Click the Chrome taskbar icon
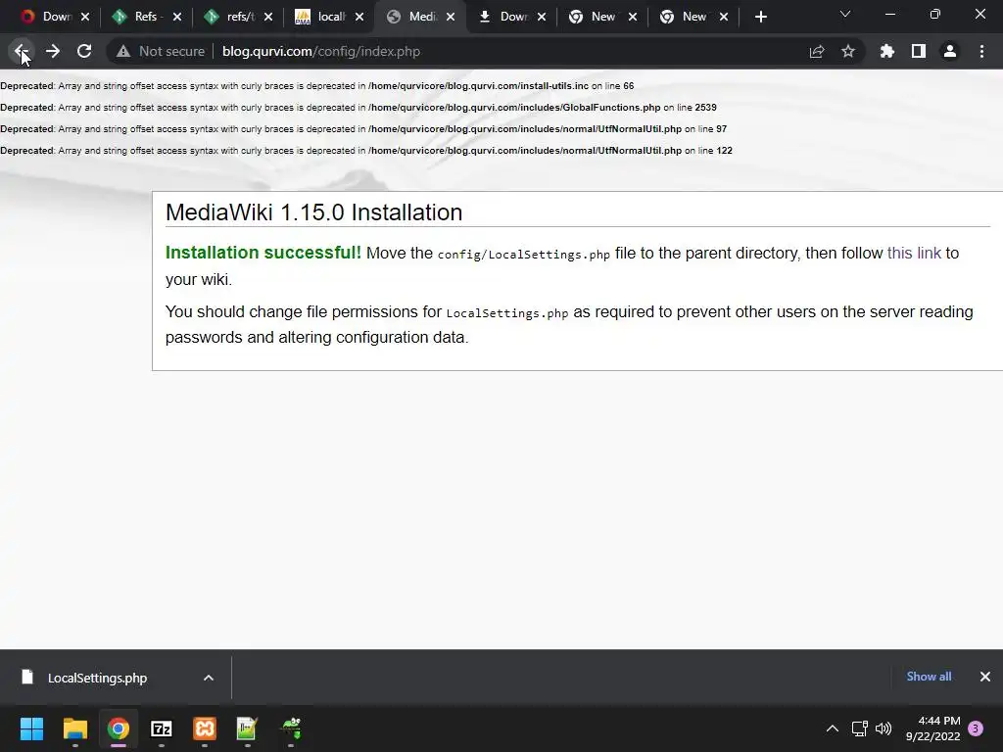Viewport: 1003px width, 752px height. point(119,728)
